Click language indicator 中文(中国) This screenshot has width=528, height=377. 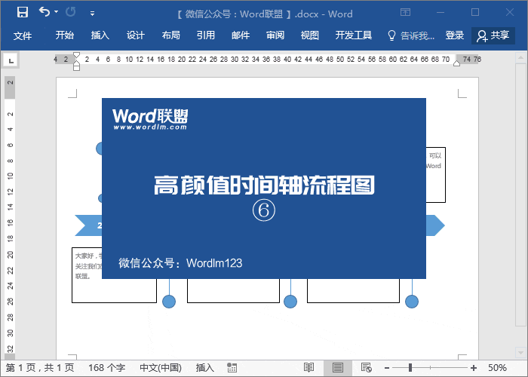coord(161,368)
